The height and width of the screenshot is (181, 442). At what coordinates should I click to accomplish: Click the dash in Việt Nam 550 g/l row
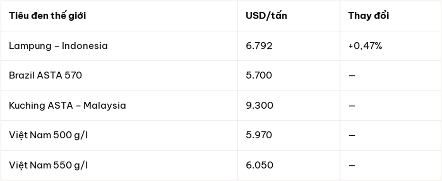[x=352, y=166]
